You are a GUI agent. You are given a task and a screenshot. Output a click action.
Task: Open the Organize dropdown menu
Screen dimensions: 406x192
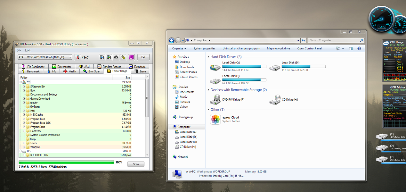pos(179,48)
